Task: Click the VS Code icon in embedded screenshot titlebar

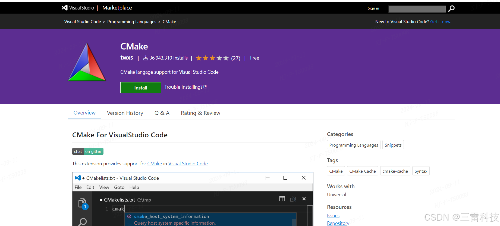Action: click(x=78, y=178)
